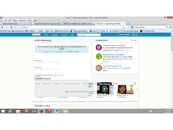
Task: Switch to the 'How to build...' browser tab
Action: (79, 23)
